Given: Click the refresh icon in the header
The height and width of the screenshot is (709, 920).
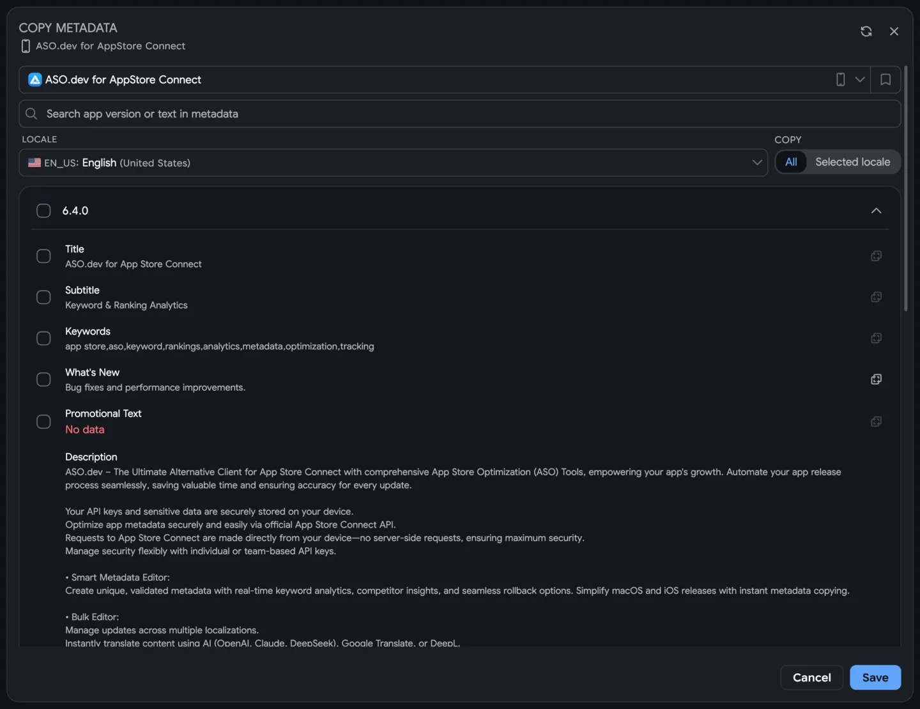Looking at the screenshot, I should [866, 31].
